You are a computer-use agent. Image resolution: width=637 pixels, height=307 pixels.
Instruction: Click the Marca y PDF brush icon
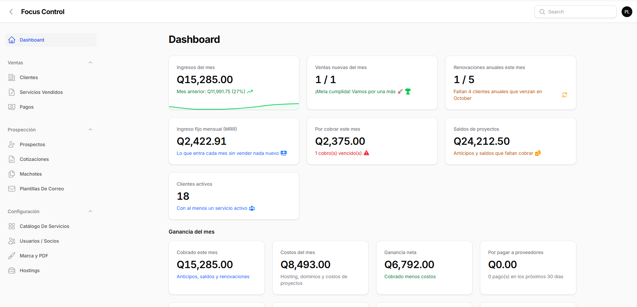(x=12, y=256)
